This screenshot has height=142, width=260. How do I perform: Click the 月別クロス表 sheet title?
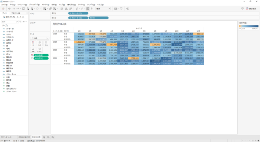[x=59, y=24]
